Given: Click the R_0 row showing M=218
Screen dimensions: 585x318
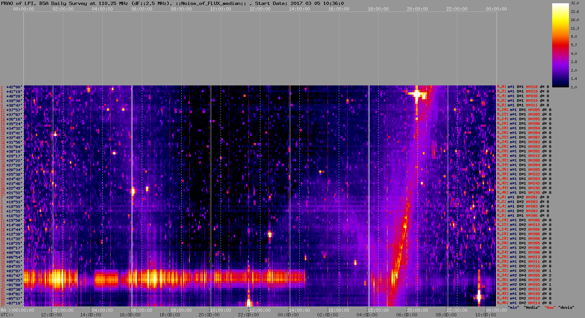Looking at the screenshot, I should tap(523, 87).
